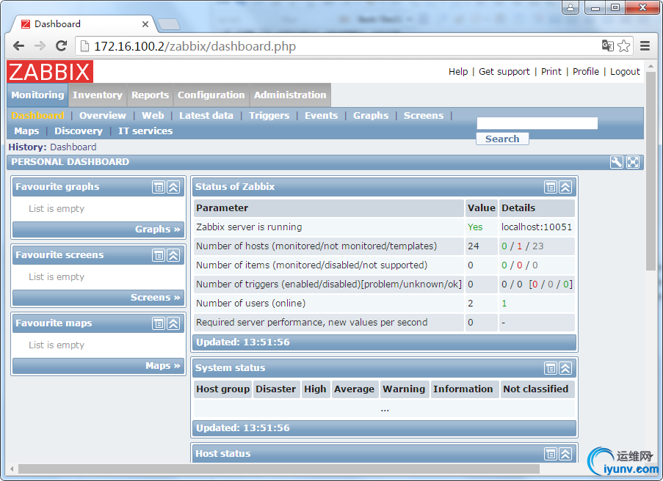Click the Help link

tap(458, 72)
